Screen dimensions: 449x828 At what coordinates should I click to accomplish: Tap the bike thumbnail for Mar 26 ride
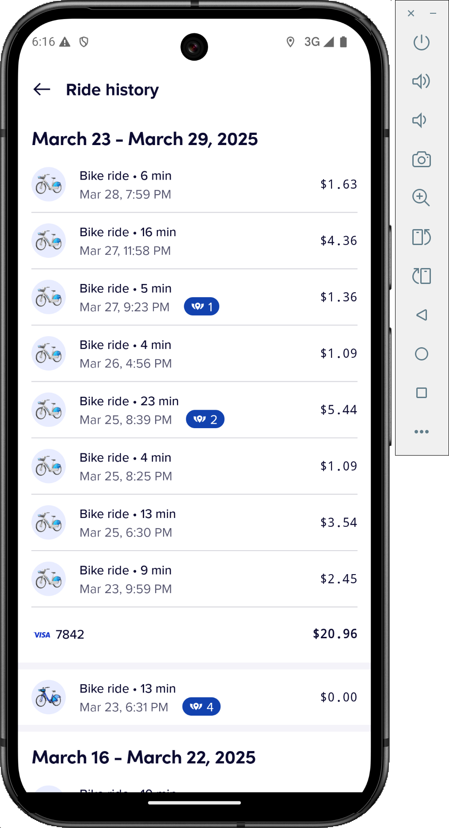tap(49, 354)
